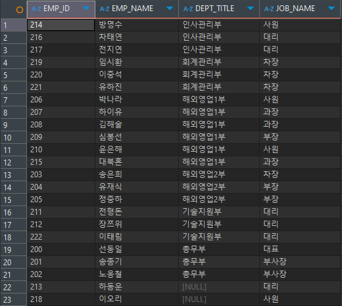This screenshot has width=342, height=306.
Task: Click the 기술지원부 cell for 장쯔위
Action: coord(219,225)
